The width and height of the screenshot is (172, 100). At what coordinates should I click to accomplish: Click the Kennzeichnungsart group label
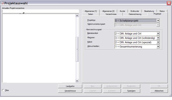click(94, 30)
